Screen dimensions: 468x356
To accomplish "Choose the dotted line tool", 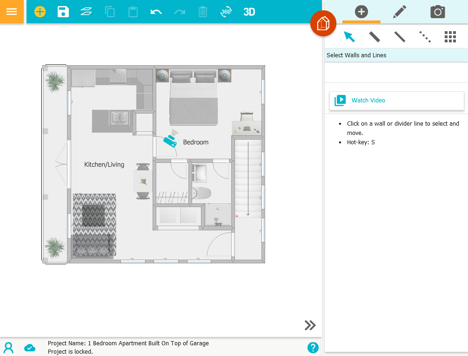I will (x=425, y=37).
